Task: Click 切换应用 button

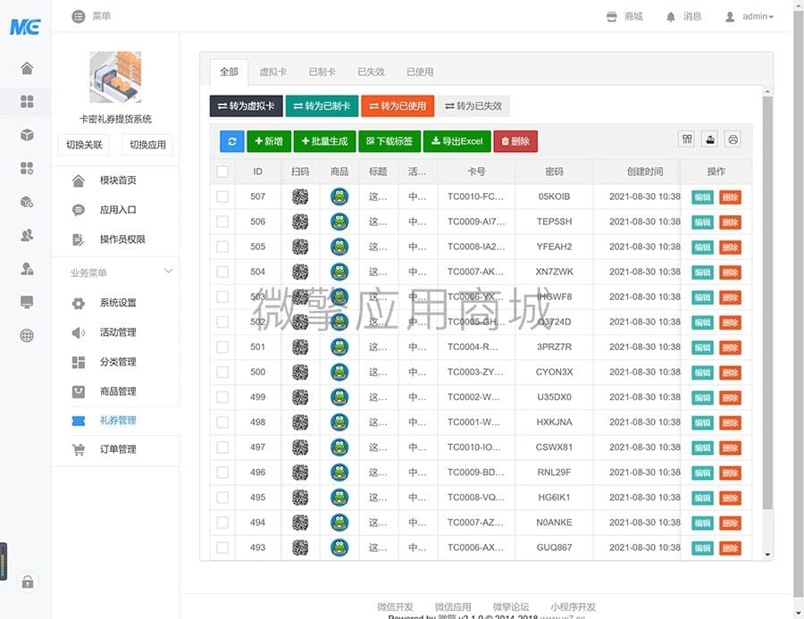Action: click(147, 145)
